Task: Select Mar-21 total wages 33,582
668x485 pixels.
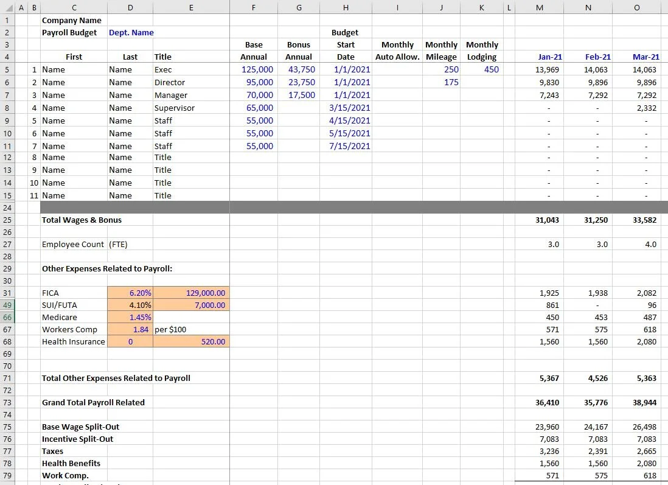Action: pos(637,220)
